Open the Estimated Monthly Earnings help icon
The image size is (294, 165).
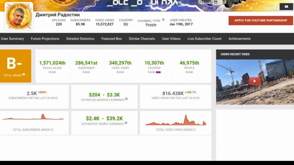coord(126,99)
